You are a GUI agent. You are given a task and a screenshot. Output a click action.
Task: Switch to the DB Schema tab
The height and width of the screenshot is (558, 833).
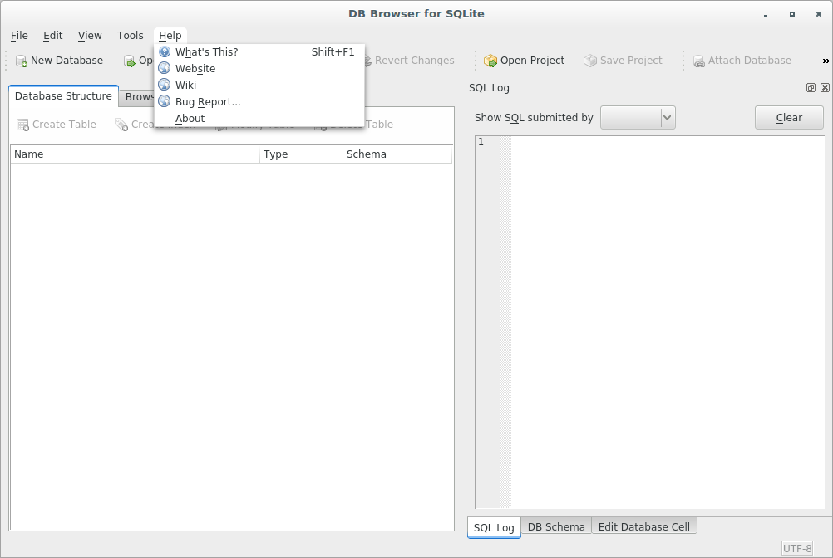tap(556, 526)
